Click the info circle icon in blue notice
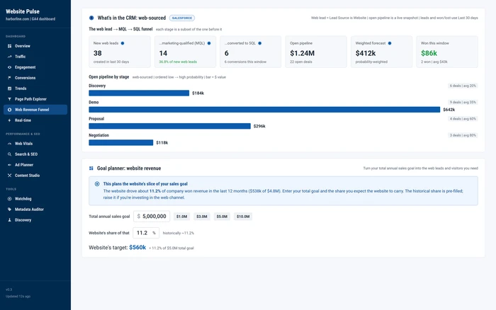 tap(97, 184)
